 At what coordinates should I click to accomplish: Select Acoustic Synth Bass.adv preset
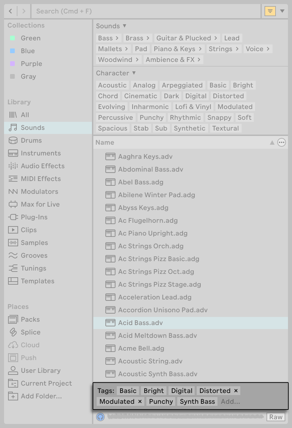(191, 374)
